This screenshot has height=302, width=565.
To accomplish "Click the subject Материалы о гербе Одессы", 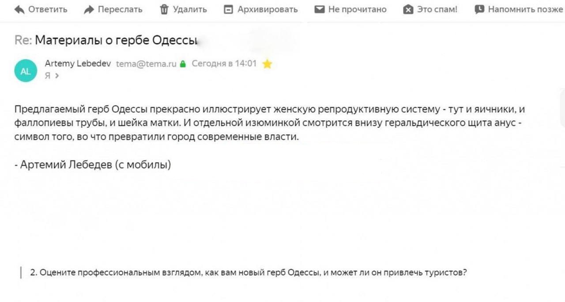I will coord(116,40).
